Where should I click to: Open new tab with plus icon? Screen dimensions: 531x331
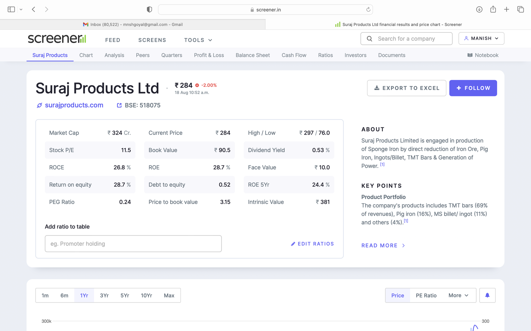tap(506, 10)
